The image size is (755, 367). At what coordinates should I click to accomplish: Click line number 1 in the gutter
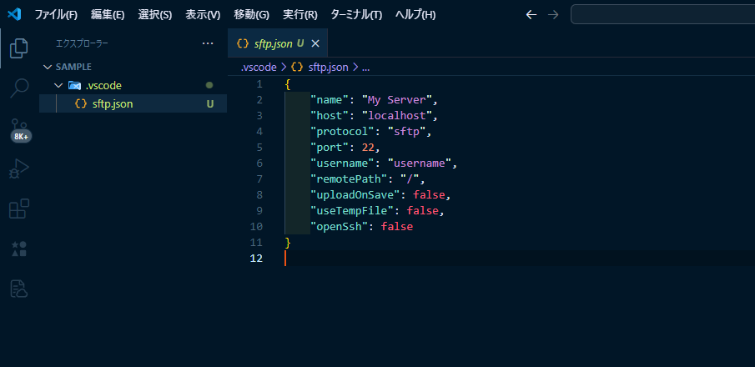259,84
